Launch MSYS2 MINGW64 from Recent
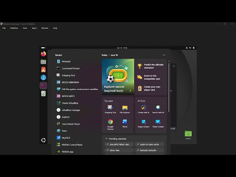 coord(77,82)
